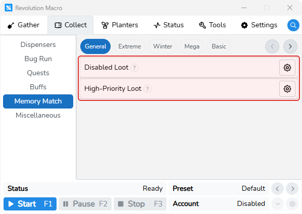
Task: Show help for High-Priority Loot
Action: tap(147, 89)
